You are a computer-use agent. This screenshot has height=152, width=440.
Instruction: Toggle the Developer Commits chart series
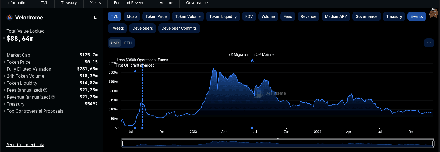click(179, 28)
